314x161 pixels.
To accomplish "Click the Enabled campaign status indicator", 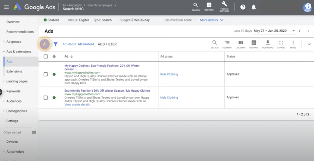I will click(x=51, y=20).
